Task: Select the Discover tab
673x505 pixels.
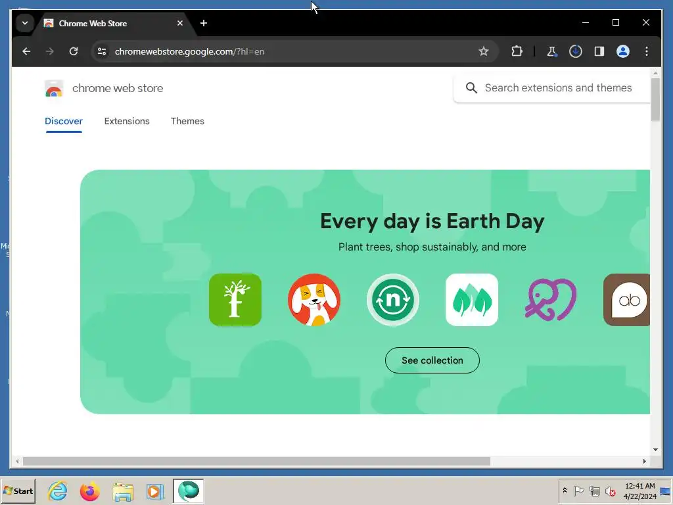Action: coord(64,121)
